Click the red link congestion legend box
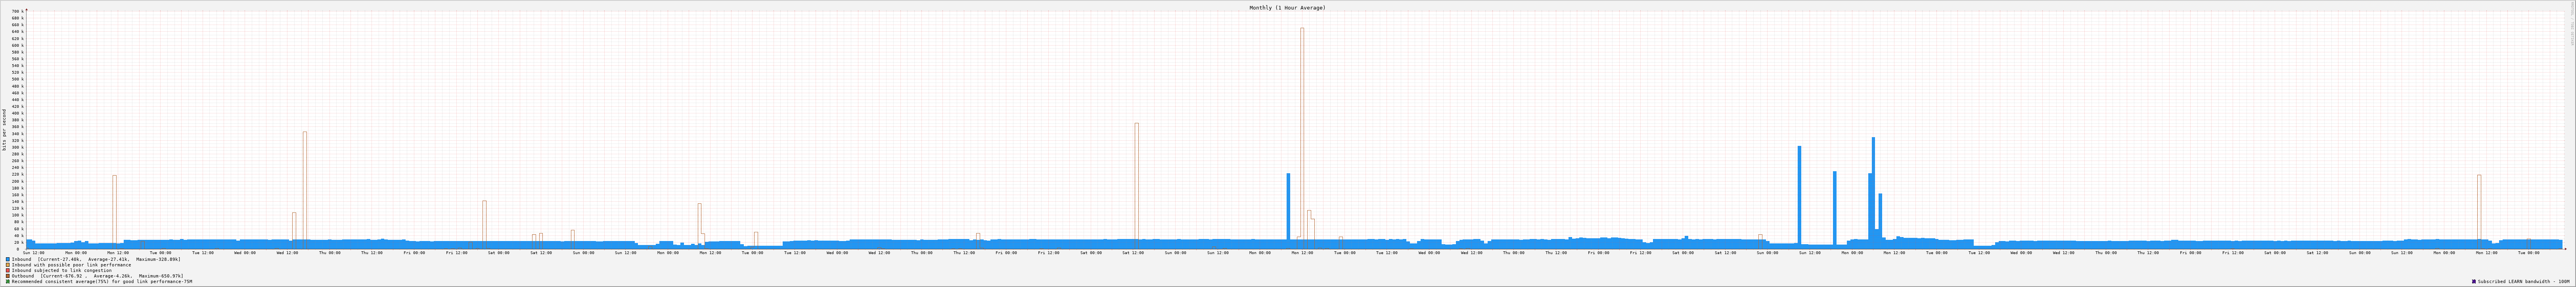The image size is (2576, 287). tap(8, 270)
